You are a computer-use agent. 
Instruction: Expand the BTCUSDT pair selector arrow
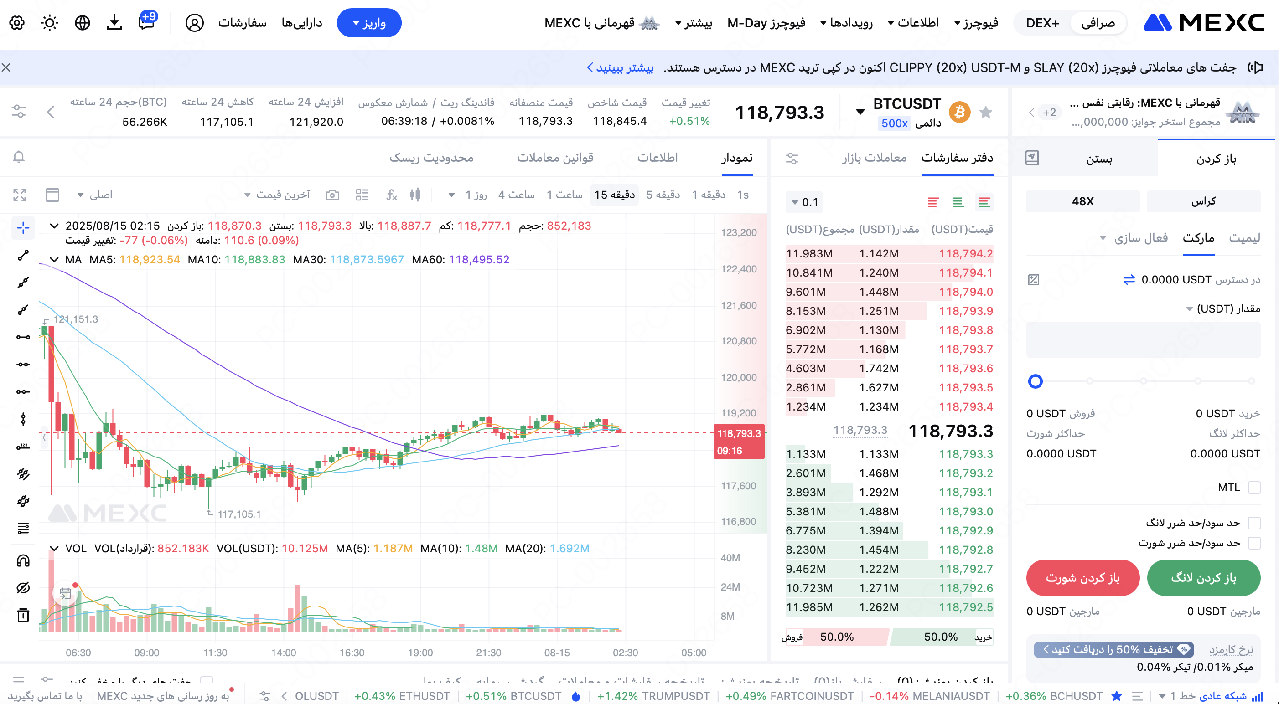860,112
